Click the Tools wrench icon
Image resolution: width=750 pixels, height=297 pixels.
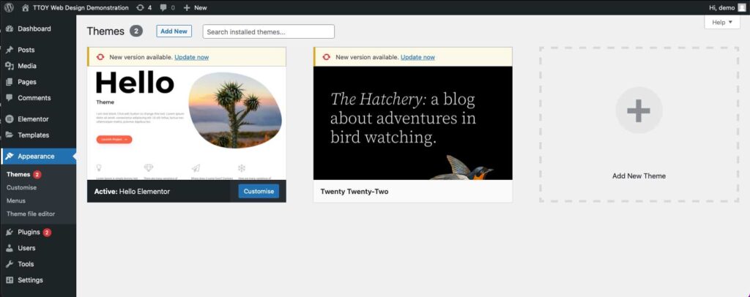point(9,264)
